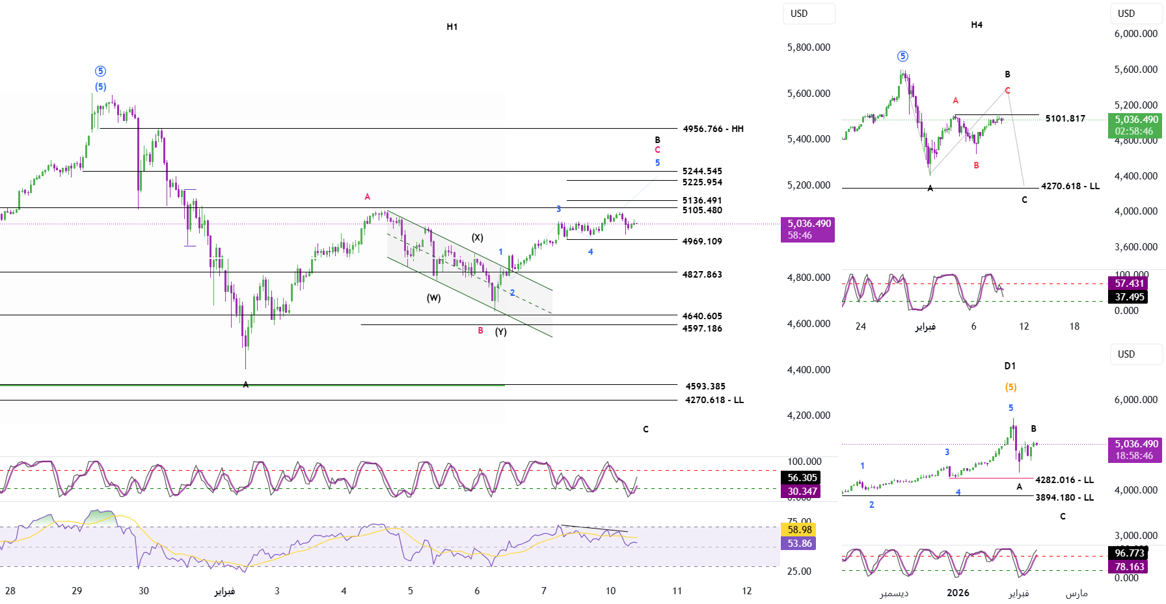Select the orange (5) label on D1 chart
The height and width of the screenshot is (604, 1166).
click(x=1010, y=387)
